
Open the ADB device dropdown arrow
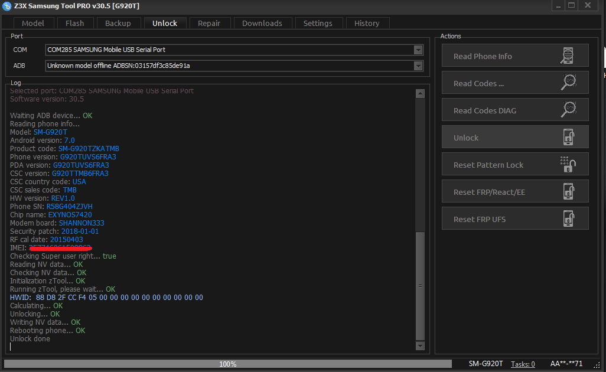click(418, 66)
